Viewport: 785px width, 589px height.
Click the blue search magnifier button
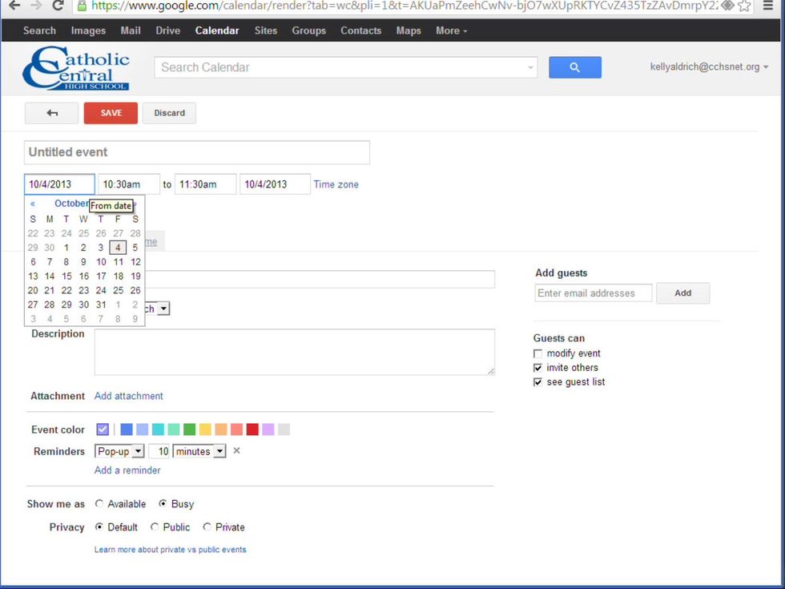574,67
